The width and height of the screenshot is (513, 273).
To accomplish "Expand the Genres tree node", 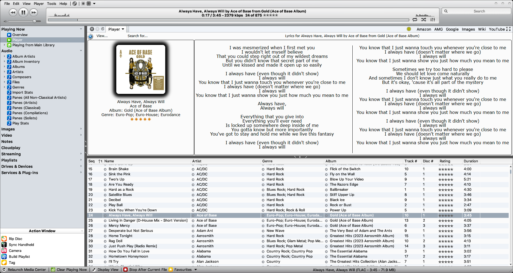I will point(4,87).
